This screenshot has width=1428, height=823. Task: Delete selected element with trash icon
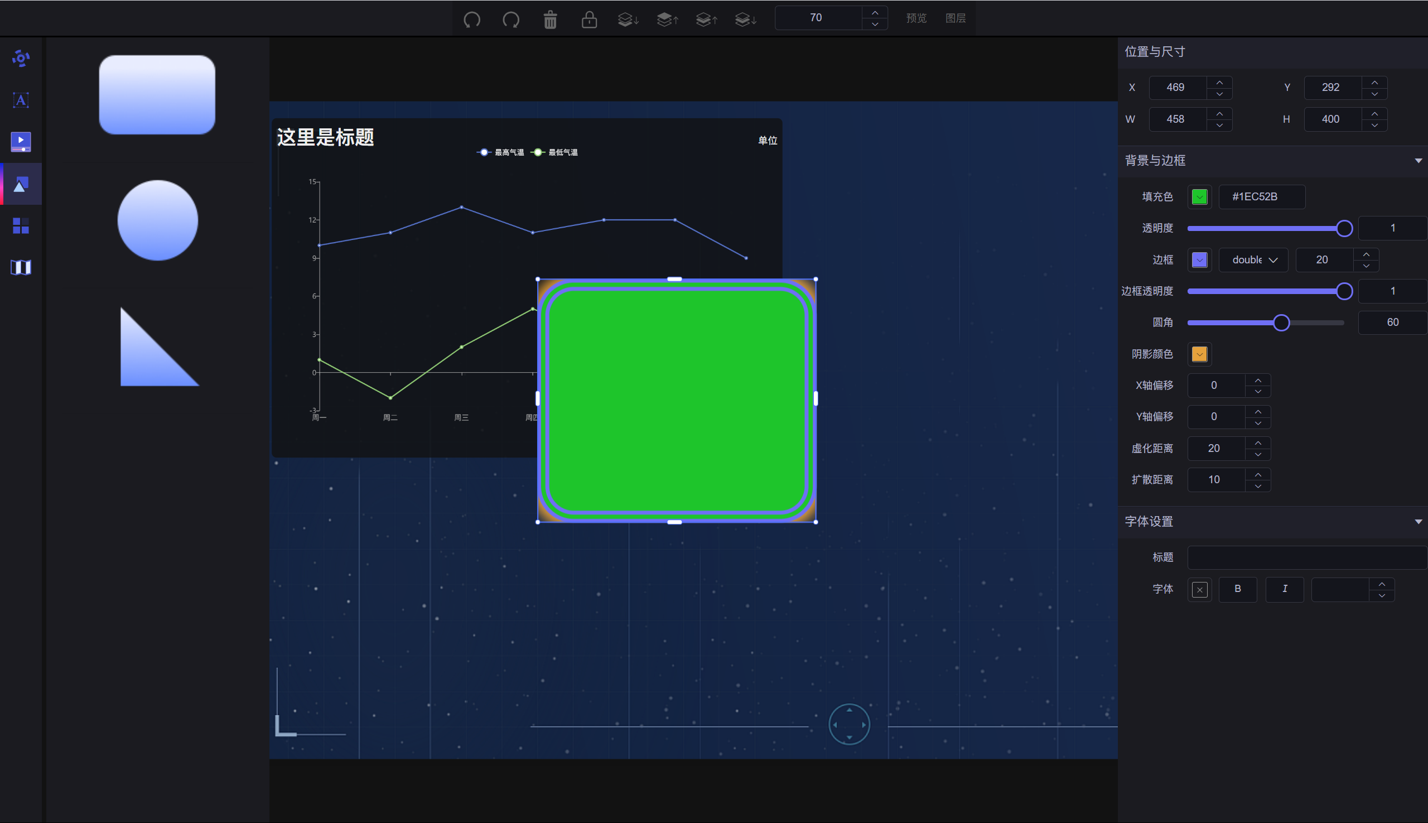550,20
